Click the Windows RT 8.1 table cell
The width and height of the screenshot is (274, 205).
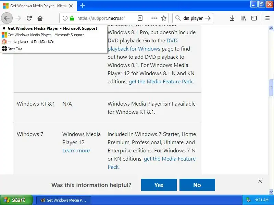(x=36, y=104)
